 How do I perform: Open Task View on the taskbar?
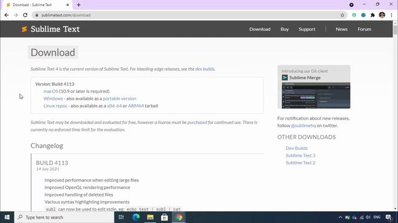click(x=121, y=217)
